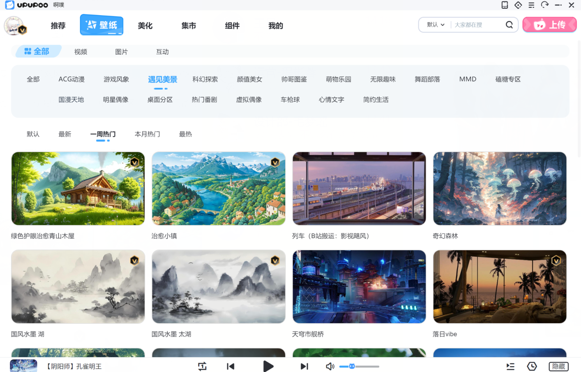Skip to the next wallpaper

pos(304,366)
